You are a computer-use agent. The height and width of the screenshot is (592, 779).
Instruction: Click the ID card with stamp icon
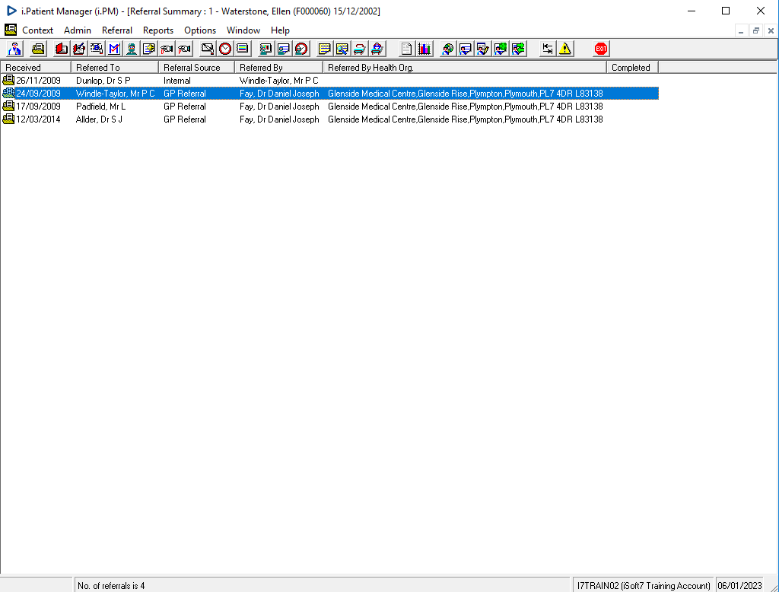97,49
